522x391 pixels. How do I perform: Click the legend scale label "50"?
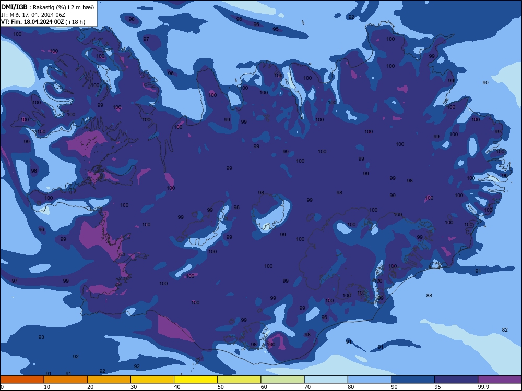[x=220, y=387]
